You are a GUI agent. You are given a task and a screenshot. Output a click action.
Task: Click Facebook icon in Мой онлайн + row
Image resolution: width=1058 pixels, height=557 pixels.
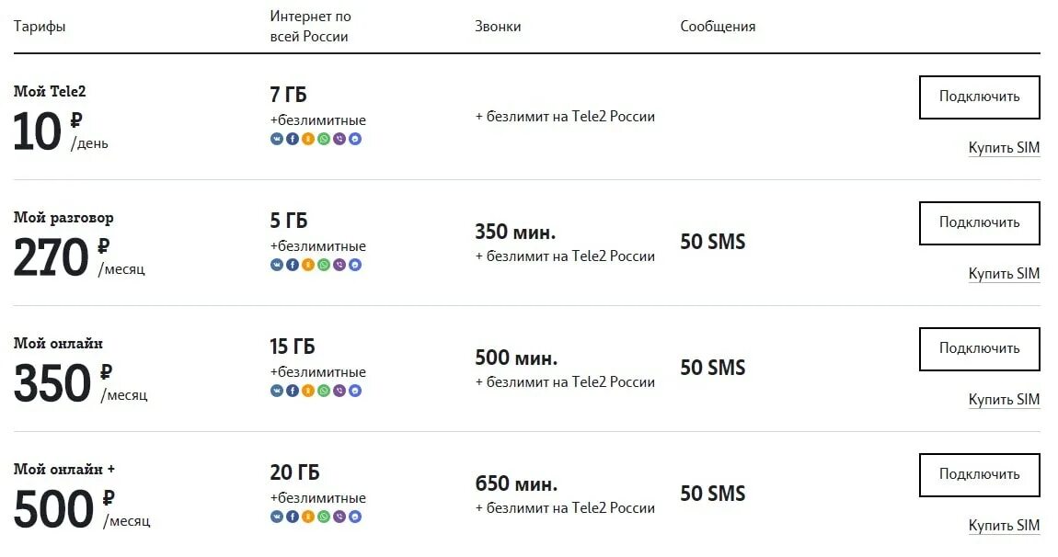click(293, 517)
